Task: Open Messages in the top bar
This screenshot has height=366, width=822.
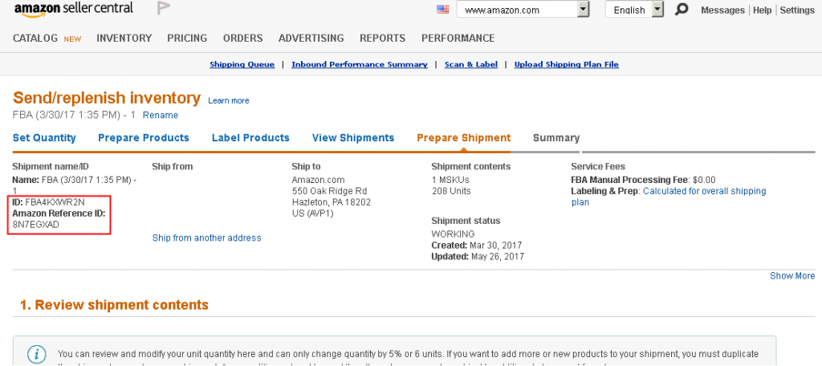Action: point(722,10)
